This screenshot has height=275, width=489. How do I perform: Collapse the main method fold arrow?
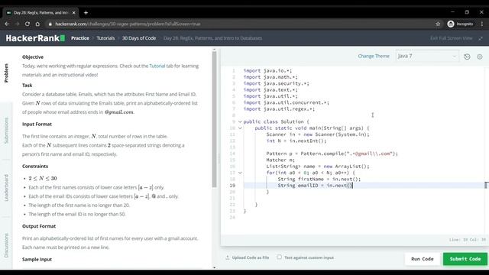click(x=240, y=128)
